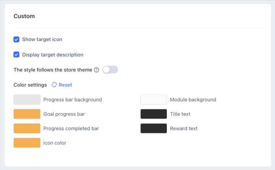Image resolution: width=275 pixels, height=170 pixels.
Task: Click the "Custom" section heading
Action: coord(24,16)
